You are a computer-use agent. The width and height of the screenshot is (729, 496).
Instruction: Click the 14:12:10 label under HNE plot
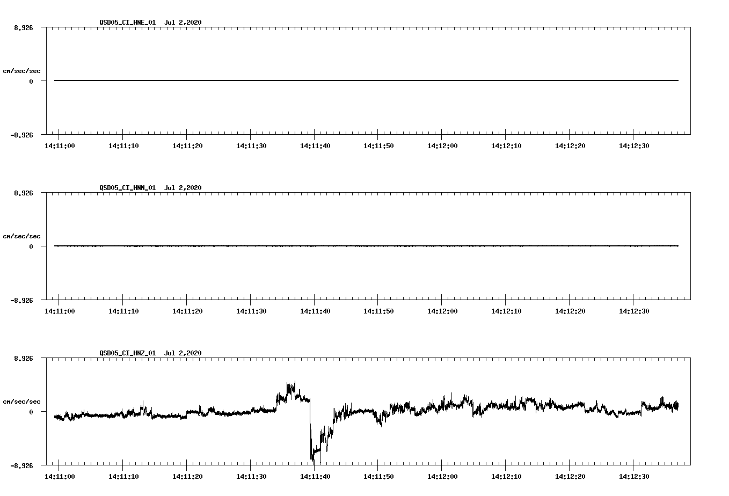click(506, 146)
